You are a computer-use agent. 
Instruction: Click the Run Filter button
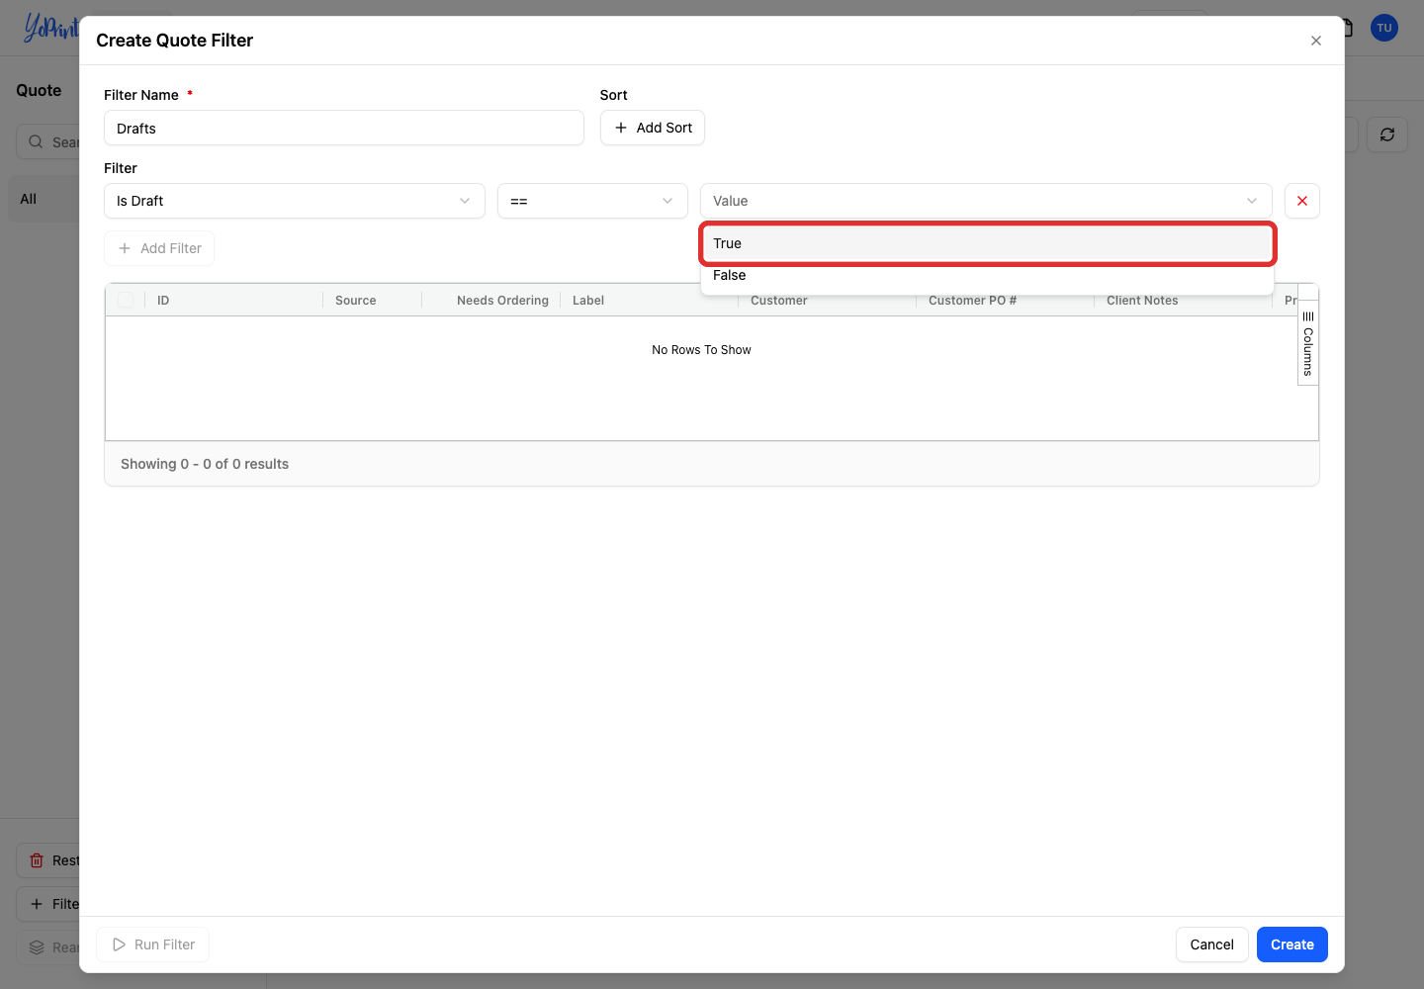(153, 944)
